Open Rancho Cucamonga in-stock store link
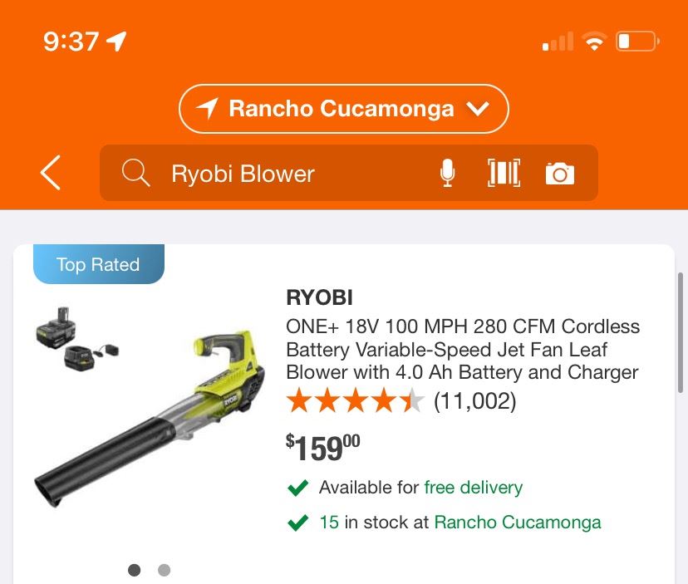 point(518,523)
